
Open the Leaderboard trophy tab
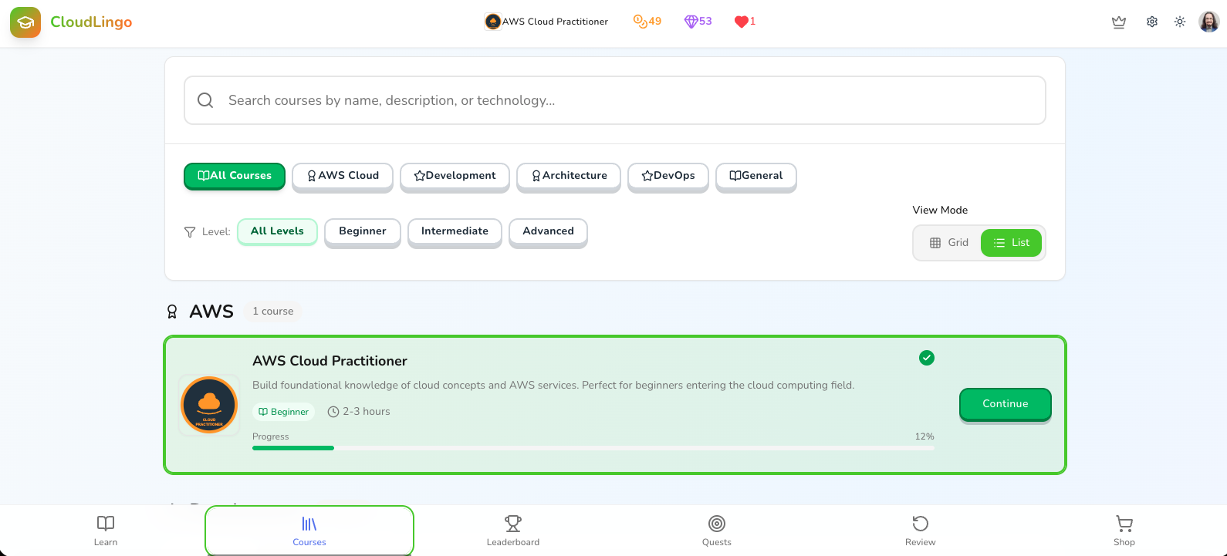point(513,531)
